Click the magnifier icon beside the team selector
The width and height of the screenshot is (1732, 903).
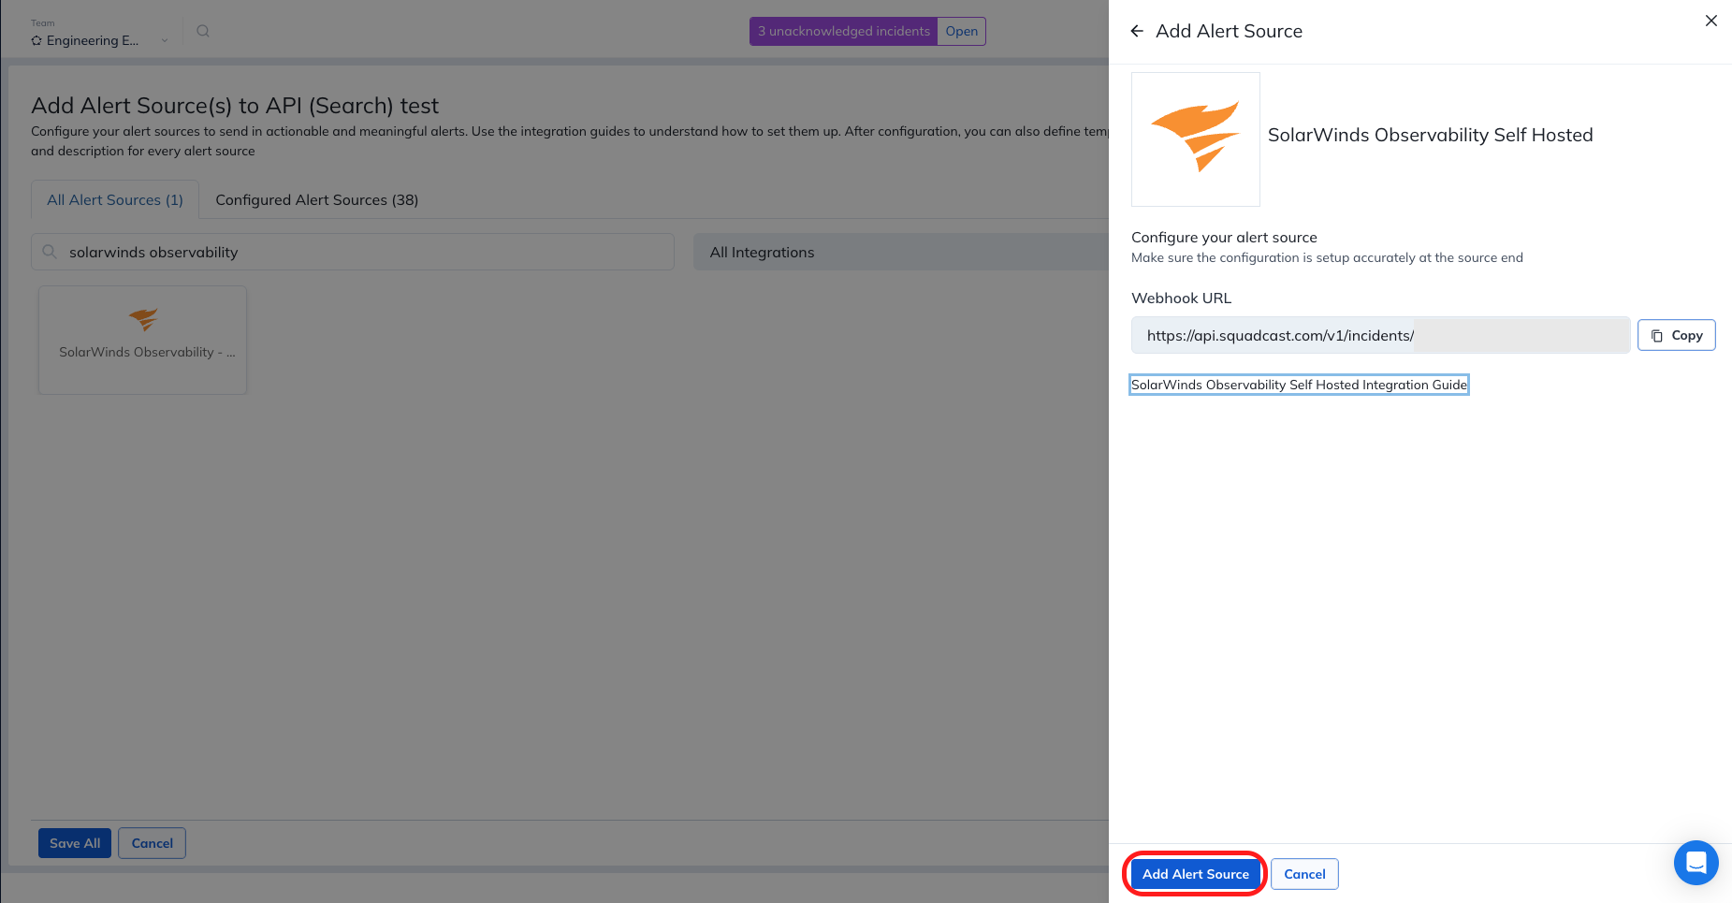pyautogui.click(x=203, y=31)
